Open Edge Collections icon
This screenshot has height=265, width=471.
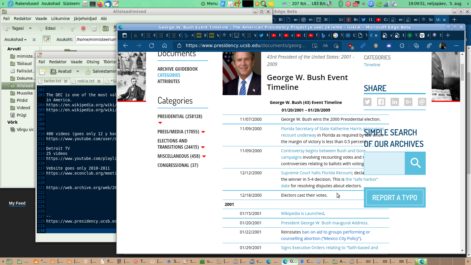416,46
